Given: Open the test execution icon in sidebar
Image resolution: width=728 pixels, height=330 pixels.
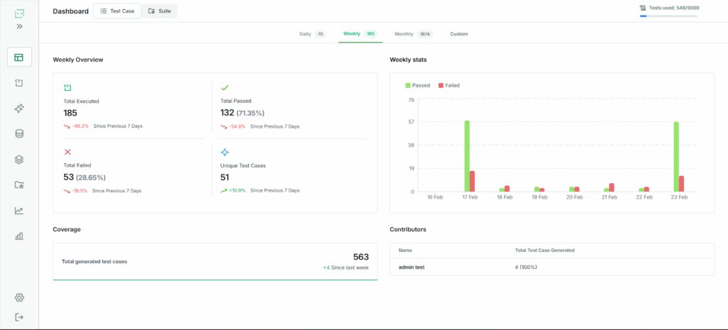Looking at the screenshot, I should (19, 83).
